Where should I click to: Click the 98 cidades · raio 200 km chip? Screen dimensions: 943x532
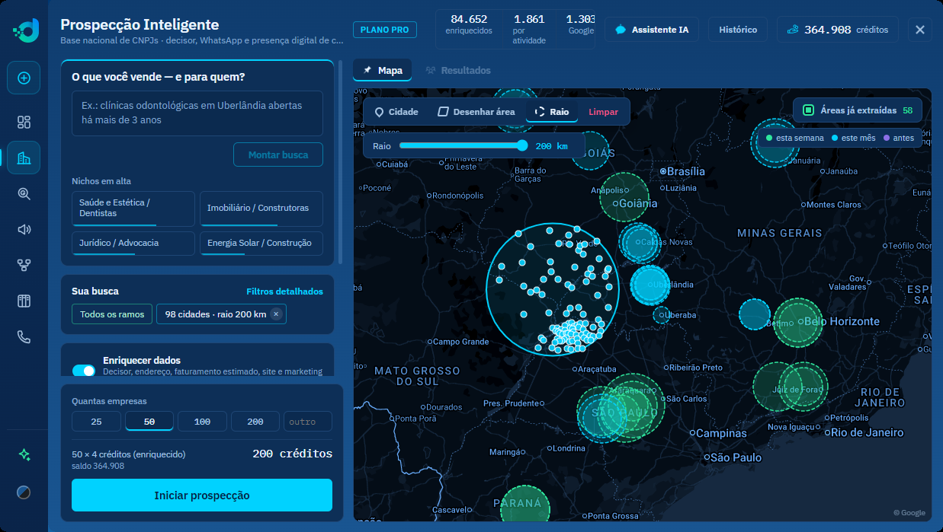coord(221,314)
